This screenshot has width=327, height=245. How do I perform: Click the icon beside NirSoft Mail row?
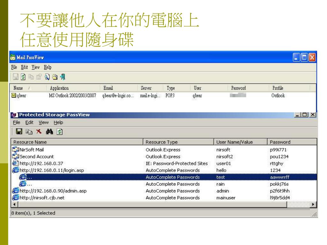point(16,149)
